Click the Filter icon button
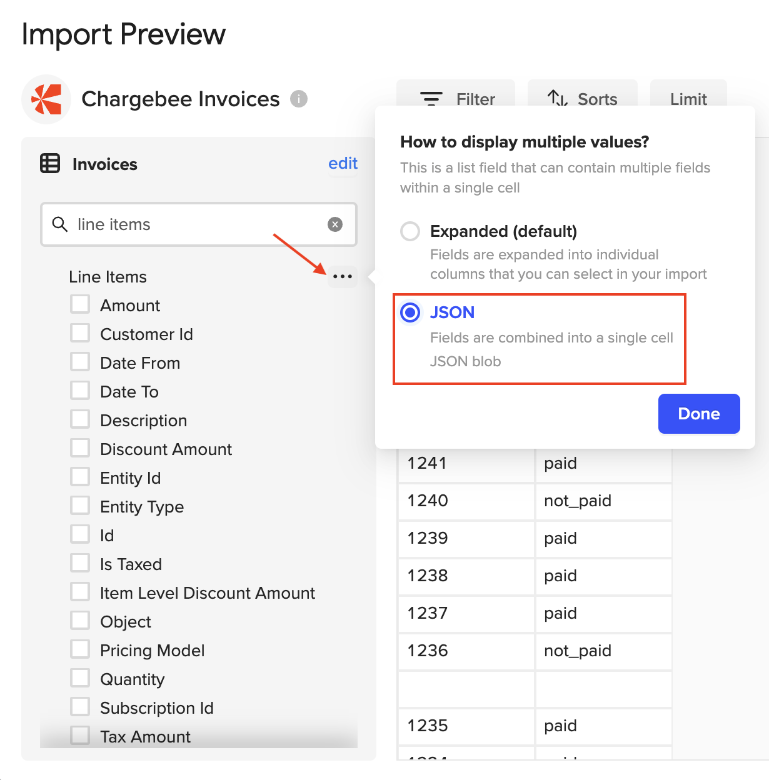Screen dimensions: 769x780 coord(431,99)
